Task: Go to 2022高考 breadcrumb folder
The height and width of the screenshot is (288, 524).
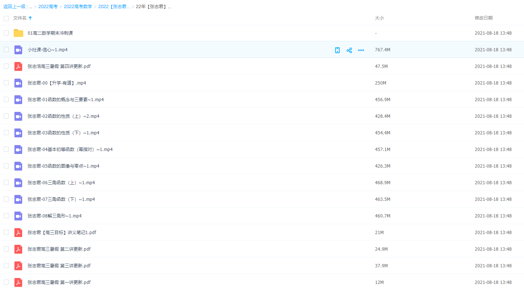Action: click(x=48, y=7)
